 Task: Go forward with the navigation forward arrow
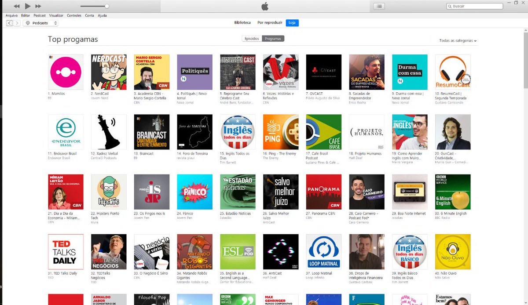[17, 23]
